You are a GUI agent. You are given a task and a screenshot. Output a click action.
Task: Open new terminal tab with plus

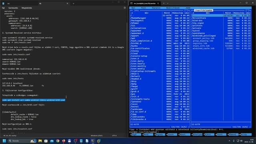click(164, 3)
